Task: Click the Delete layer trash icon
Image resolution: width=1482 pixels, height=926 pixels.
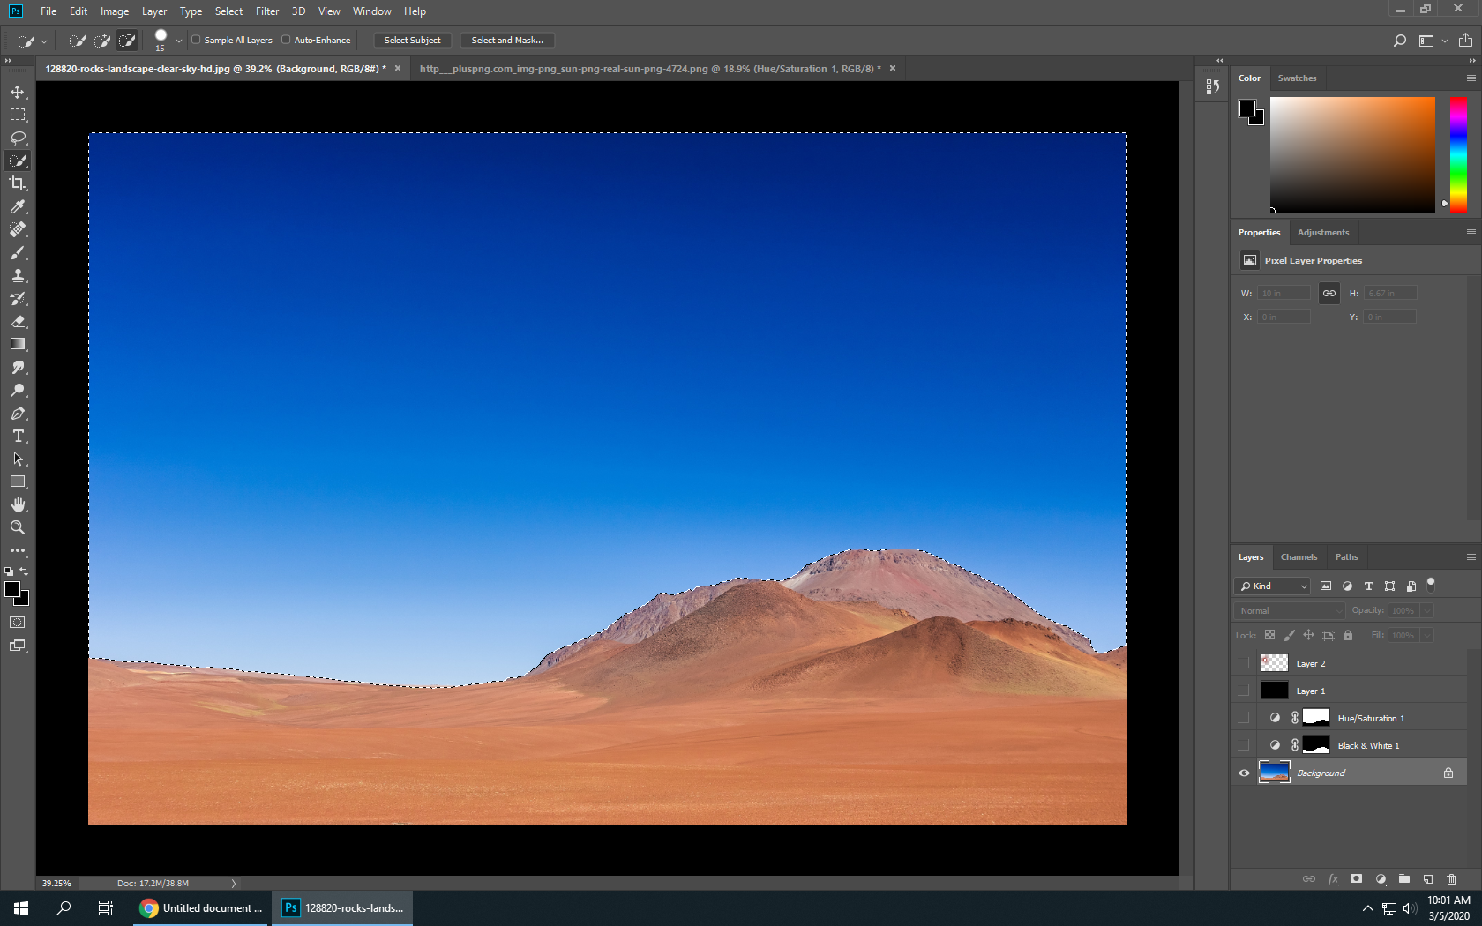Action: pos(1451,879)
